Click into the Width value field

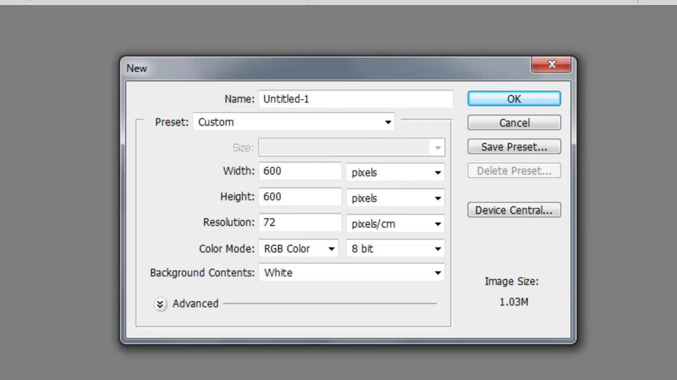click(x=300, y=171)
